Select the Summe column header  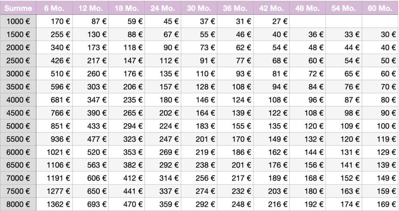(x=18, y=8)
